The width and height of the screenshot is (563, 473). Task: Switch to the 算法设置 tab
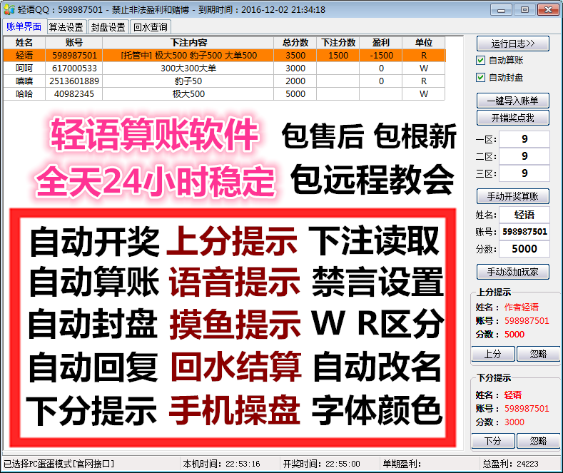point(66,27)
